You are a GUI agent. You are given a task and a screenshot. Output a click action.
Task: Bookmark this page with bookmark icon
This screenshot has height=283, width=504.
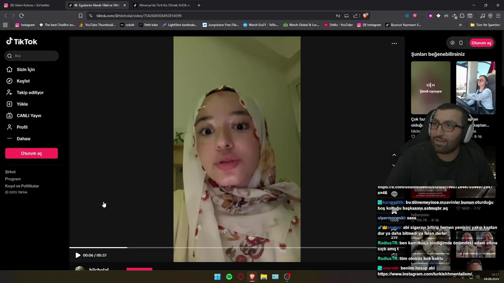click(80, 16)
